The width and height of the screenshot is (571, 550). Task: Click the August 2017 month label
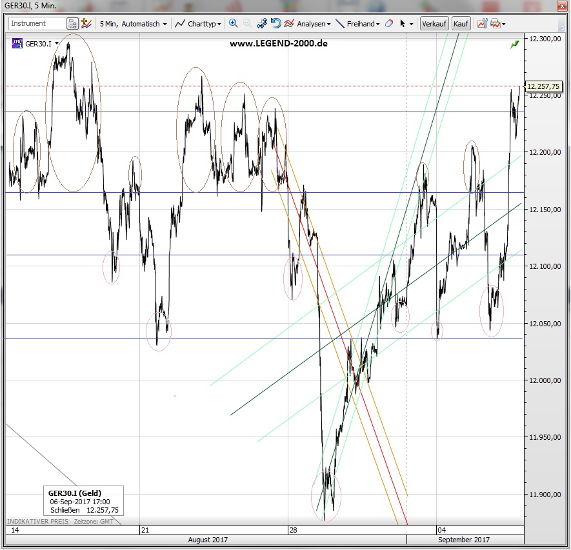[x=208, y=540]
